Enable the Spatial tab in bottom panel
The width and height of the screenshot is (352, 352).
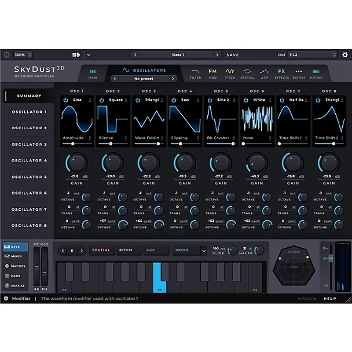pyautogui.click(x=15, y=286)
